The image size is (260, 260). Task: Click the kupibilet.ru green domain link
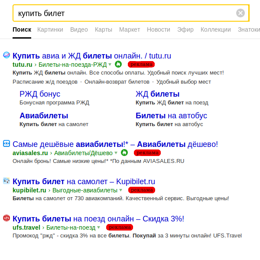click(29, 190)
